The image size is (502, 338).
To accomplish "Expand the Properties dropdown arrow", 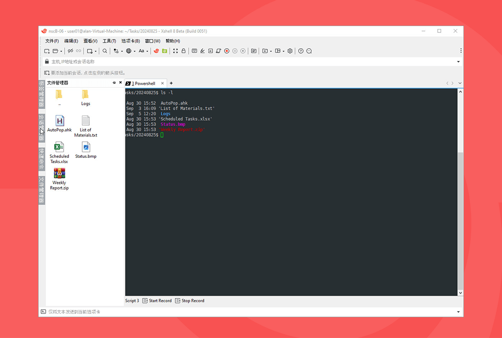I will [96, 51].
